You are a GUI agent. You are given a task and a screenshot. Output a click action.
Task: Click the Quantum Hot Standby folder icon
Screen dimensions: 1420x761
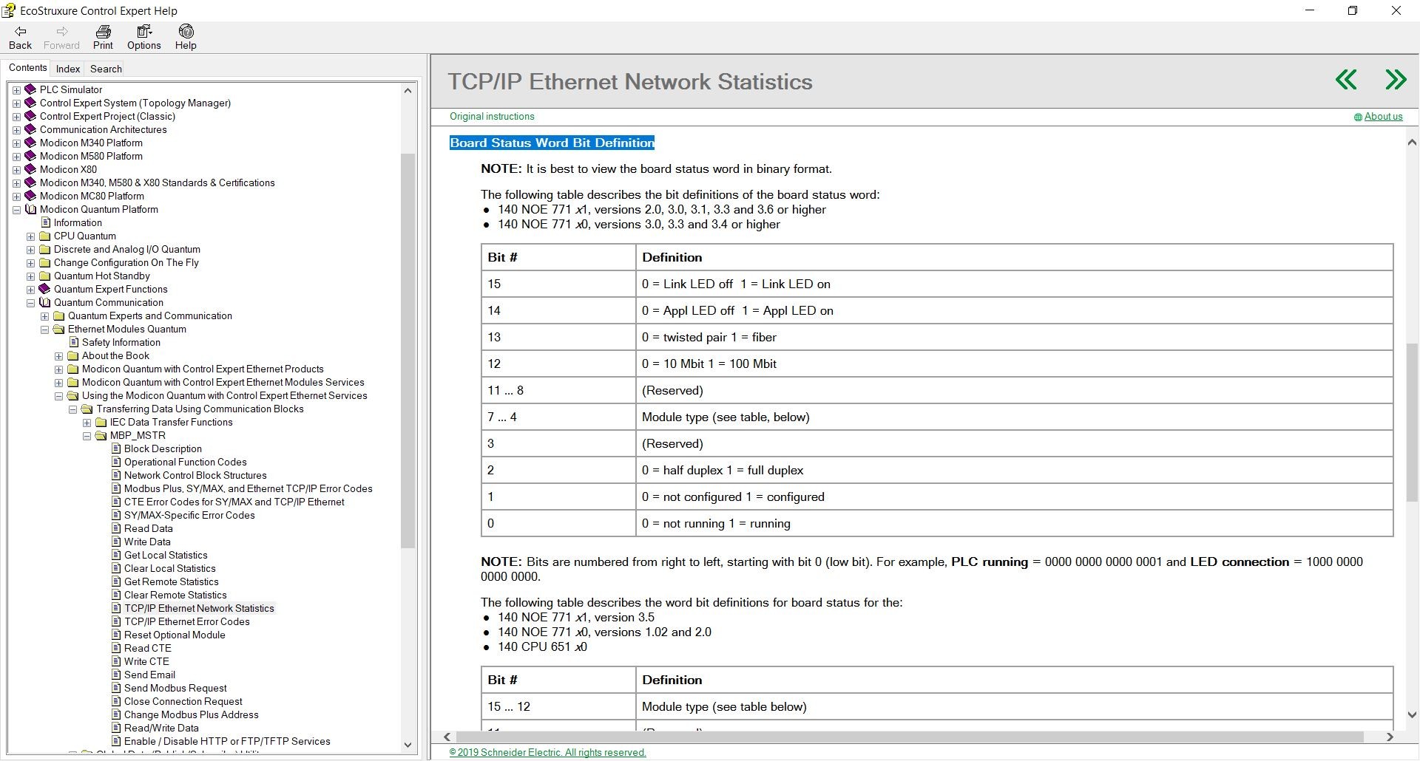point(44,276)
